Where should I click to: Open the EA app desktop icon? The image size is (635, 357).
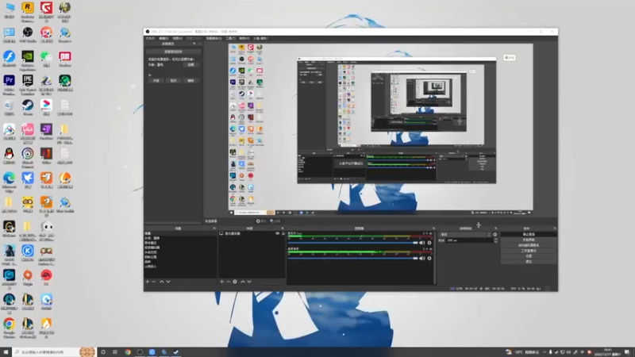pyautogui.click(x=46, y=277)
